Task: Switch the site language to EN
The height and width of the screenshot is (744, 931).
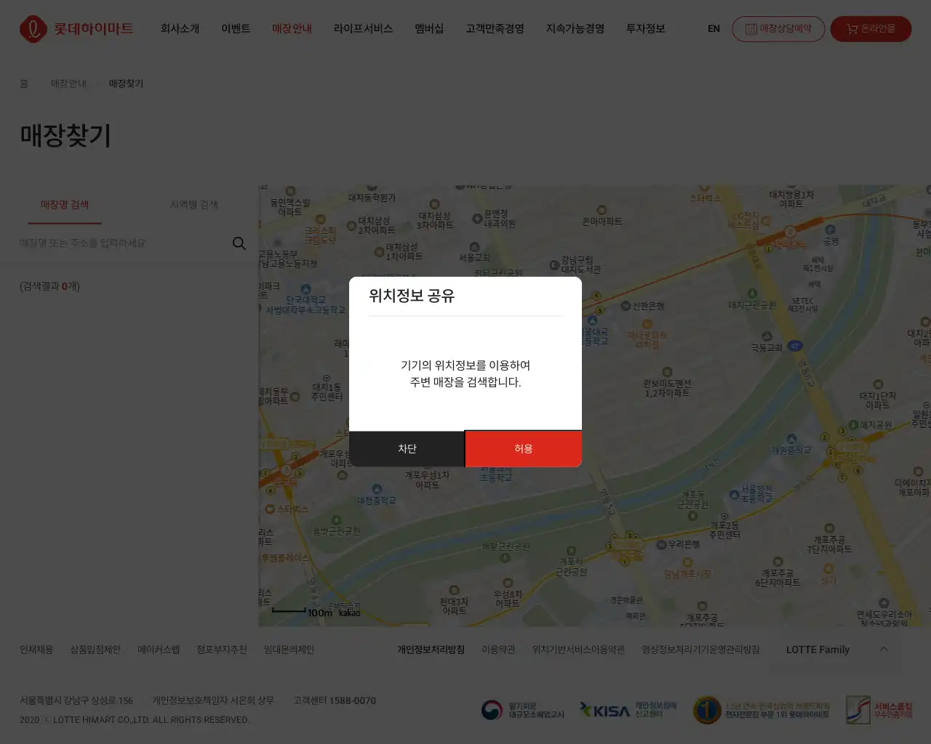Action: (713, 29)
